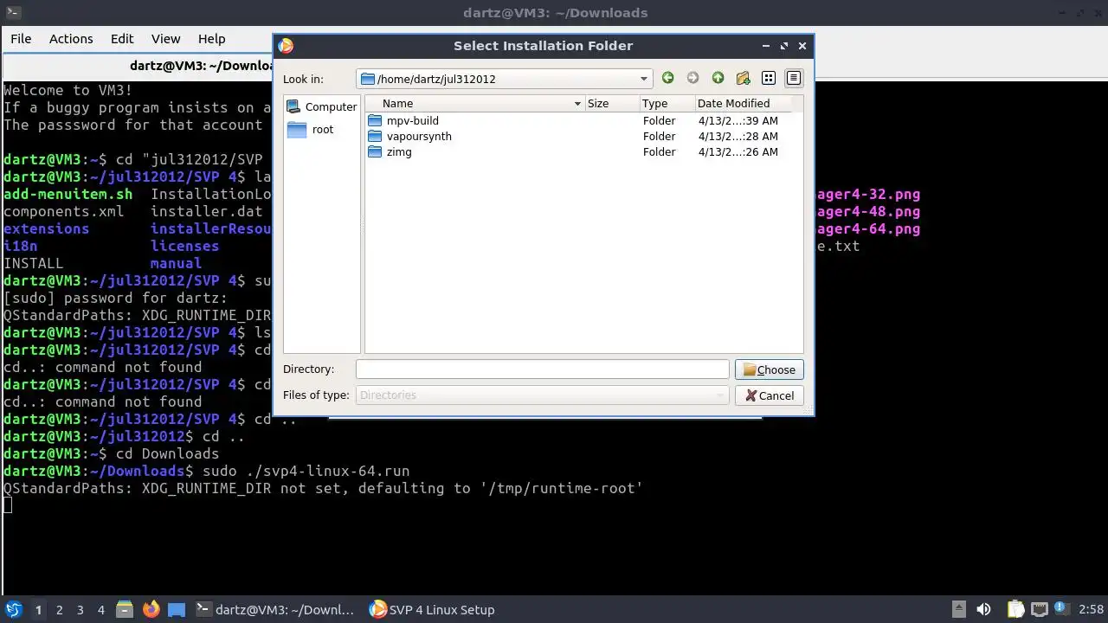Launch Firefox from taskbar icon

[151, 609]
